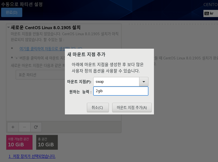Collapse the new CentOS Linux 8.0.1905 installation section
The height and width of the screenshot is (162, 218).
(9, 28)
